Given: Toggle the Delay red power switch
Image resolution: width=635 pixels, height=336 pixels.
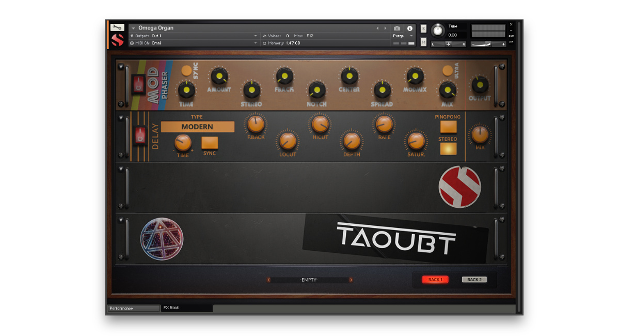Looking at the screenshot, I should 140,136.
